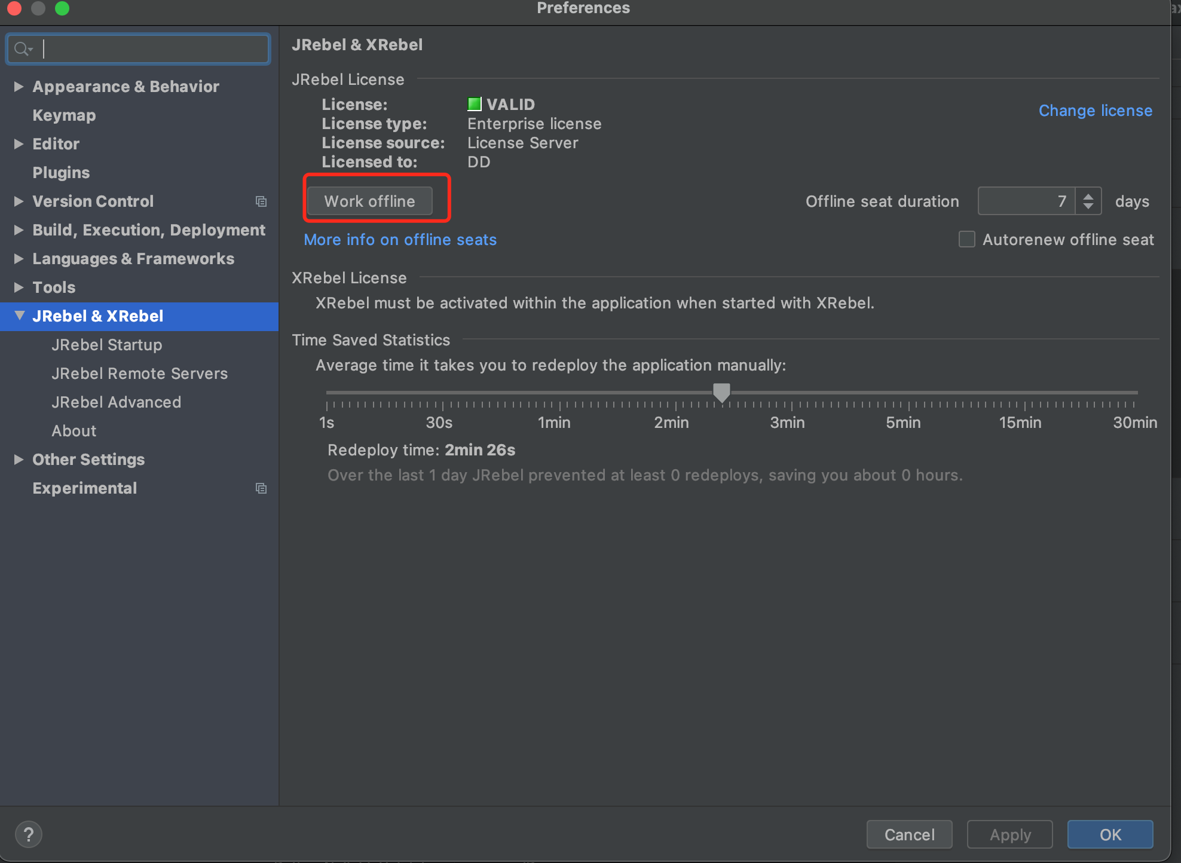Click the redeploy time slider handle

click(722, 393)
